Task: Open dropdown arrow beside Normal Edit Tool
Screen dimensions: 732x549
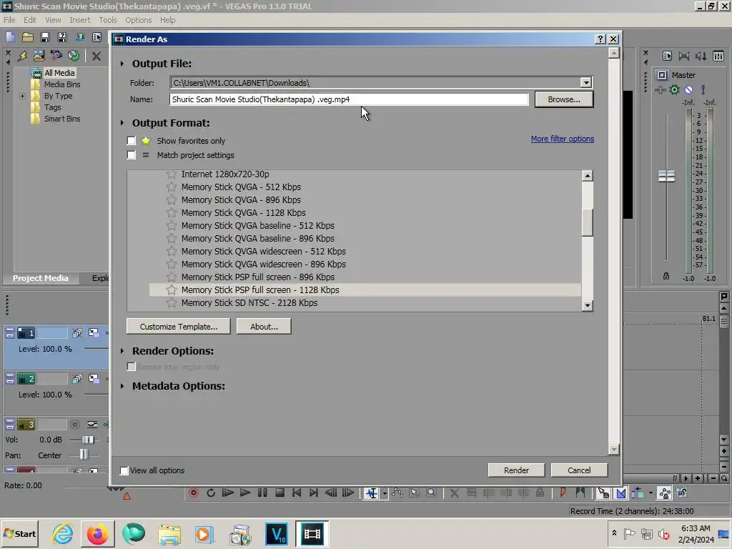Action: pyautogui.click(x=384, y=493)
